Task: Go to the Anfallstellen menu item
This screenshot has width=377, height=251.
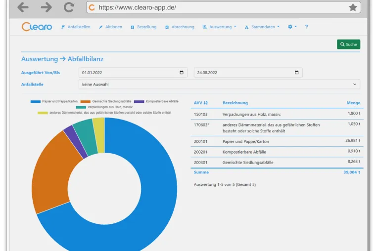Action: 76,27
